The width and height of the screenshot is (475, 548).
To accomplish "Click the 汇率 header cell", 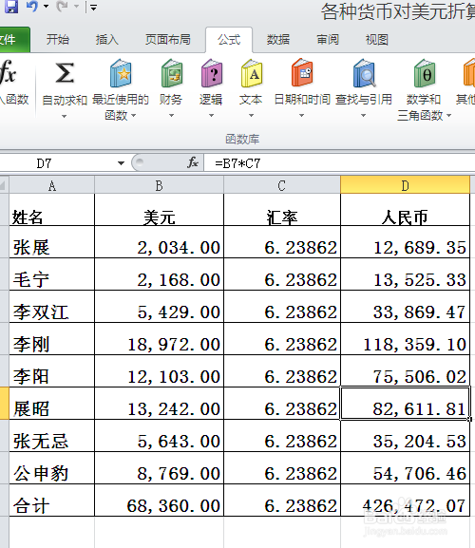I will click(282, 210).
